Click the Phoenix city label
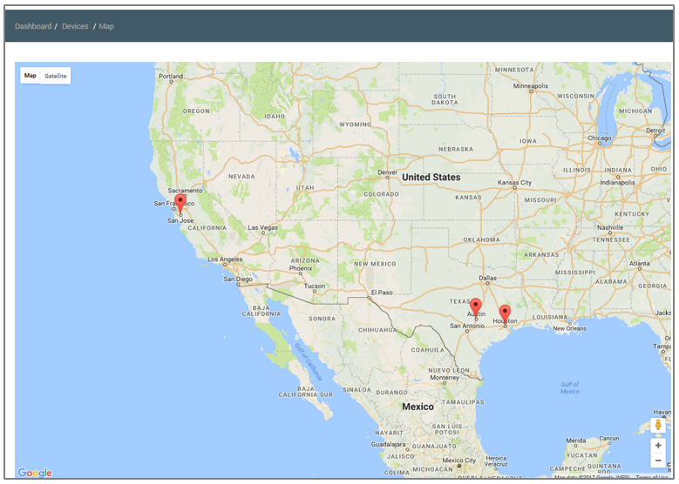This screenshot has height=484, width=679. (x=301, y=268)
